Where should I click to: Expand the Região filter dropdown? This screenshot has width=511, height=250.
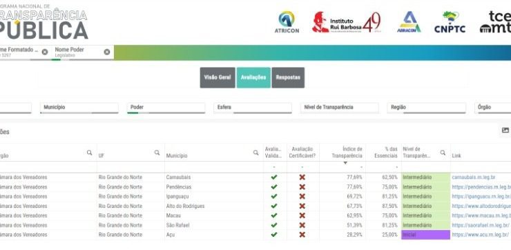point(426,108)
